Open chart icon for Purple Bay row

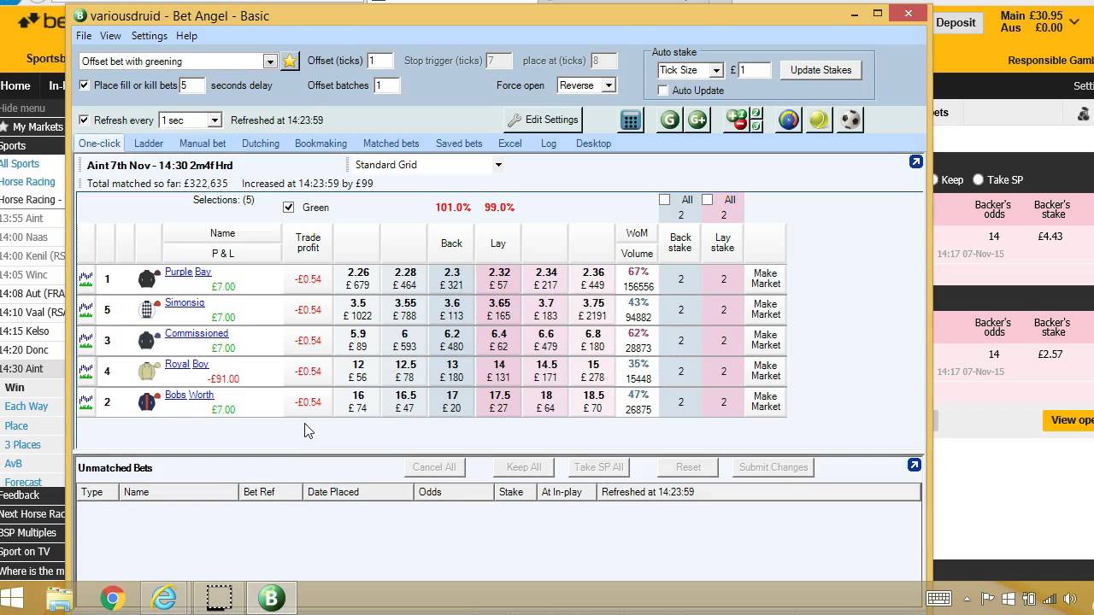[85, 278]
